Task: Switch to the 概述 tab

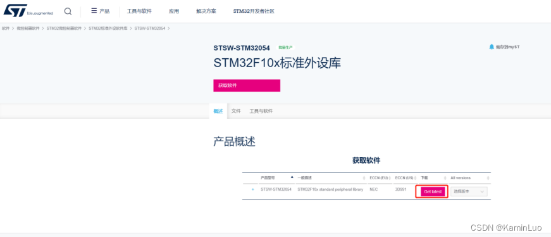Action: [x=218, y=111]
